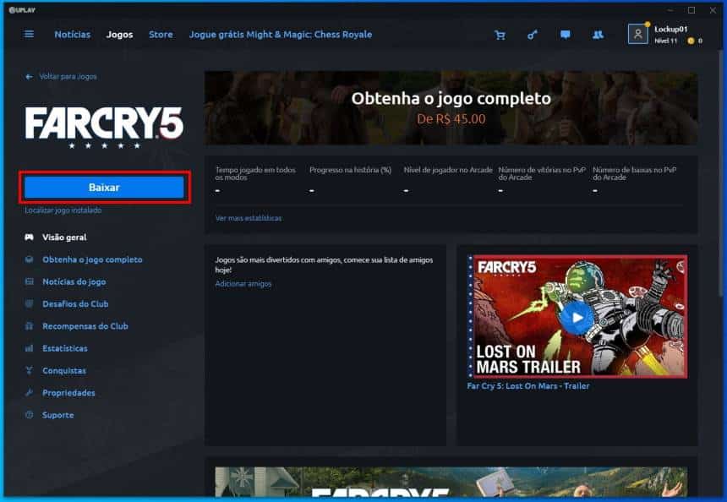Open the shopping cart icon

tap(500, 35)
